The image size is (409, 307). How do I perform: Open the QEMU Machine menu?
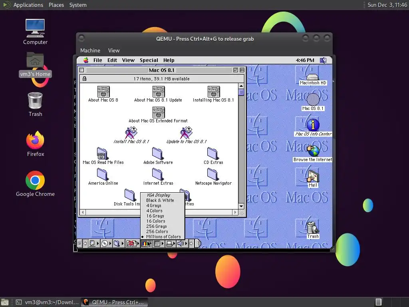click(x=90, y=50)
